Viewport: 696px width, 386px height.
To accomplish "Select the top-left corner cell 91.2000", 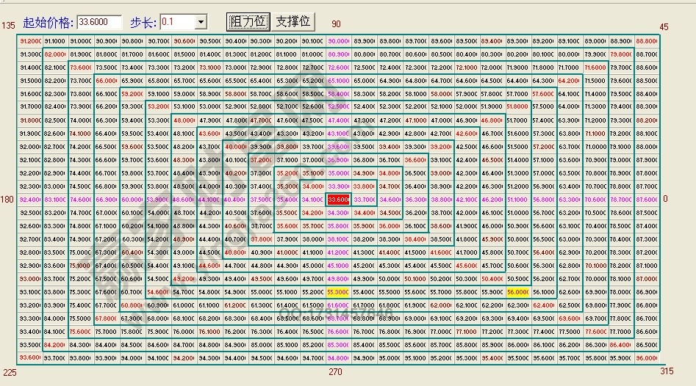I will [x=30, y=41].
